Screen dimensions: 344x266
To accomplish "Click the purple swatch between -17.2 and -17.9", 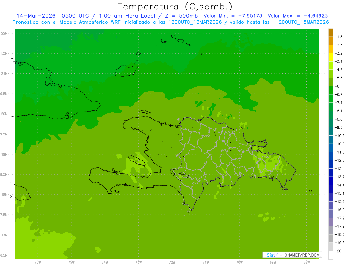I will pos(331,222).
